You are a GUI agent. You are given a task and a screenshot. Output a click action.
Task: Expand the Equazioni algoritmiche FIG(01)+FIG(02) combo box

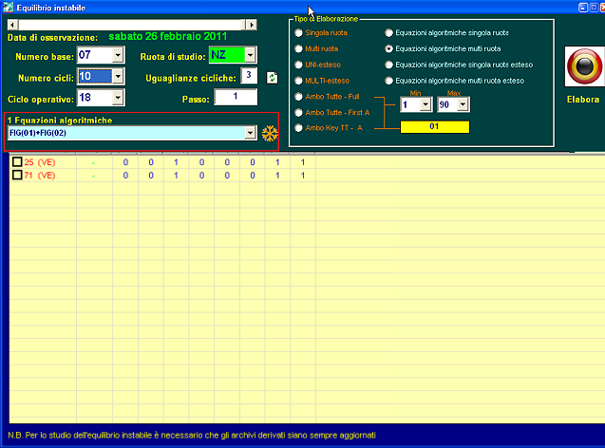click(x=251, y=134)
